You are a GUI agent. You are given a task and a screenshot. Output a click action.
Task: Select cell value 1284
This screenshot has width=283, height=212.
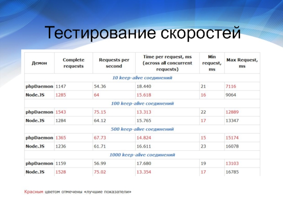click(60, 120)
